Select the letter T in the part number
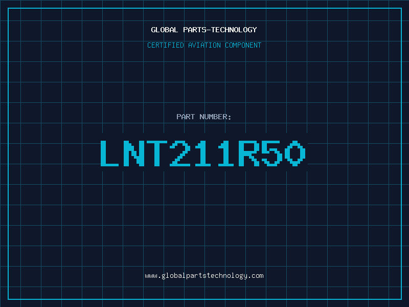 pos(157,153)
